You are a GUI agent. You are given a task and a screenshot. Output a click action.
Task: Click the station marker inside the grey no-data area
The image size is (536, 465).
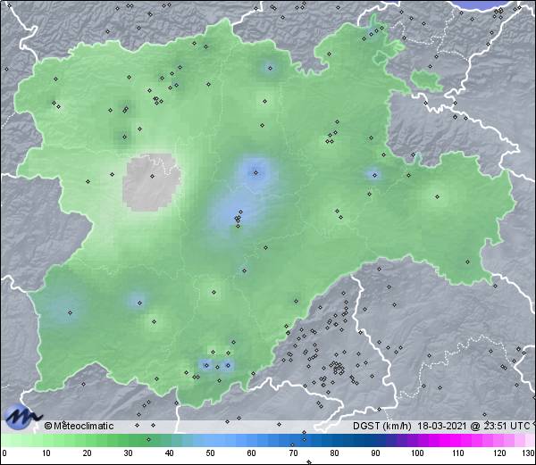152,176
